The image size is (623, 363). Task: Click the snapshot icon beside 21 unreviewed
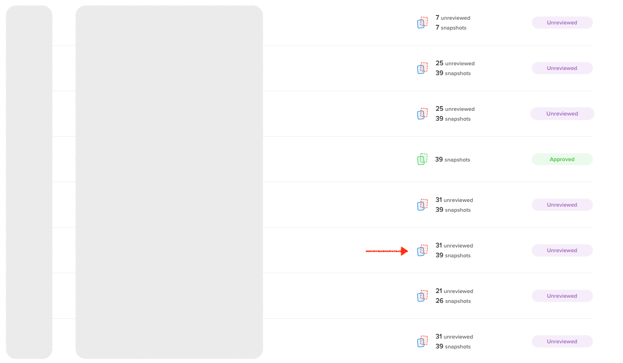click(x=422, y=296)
